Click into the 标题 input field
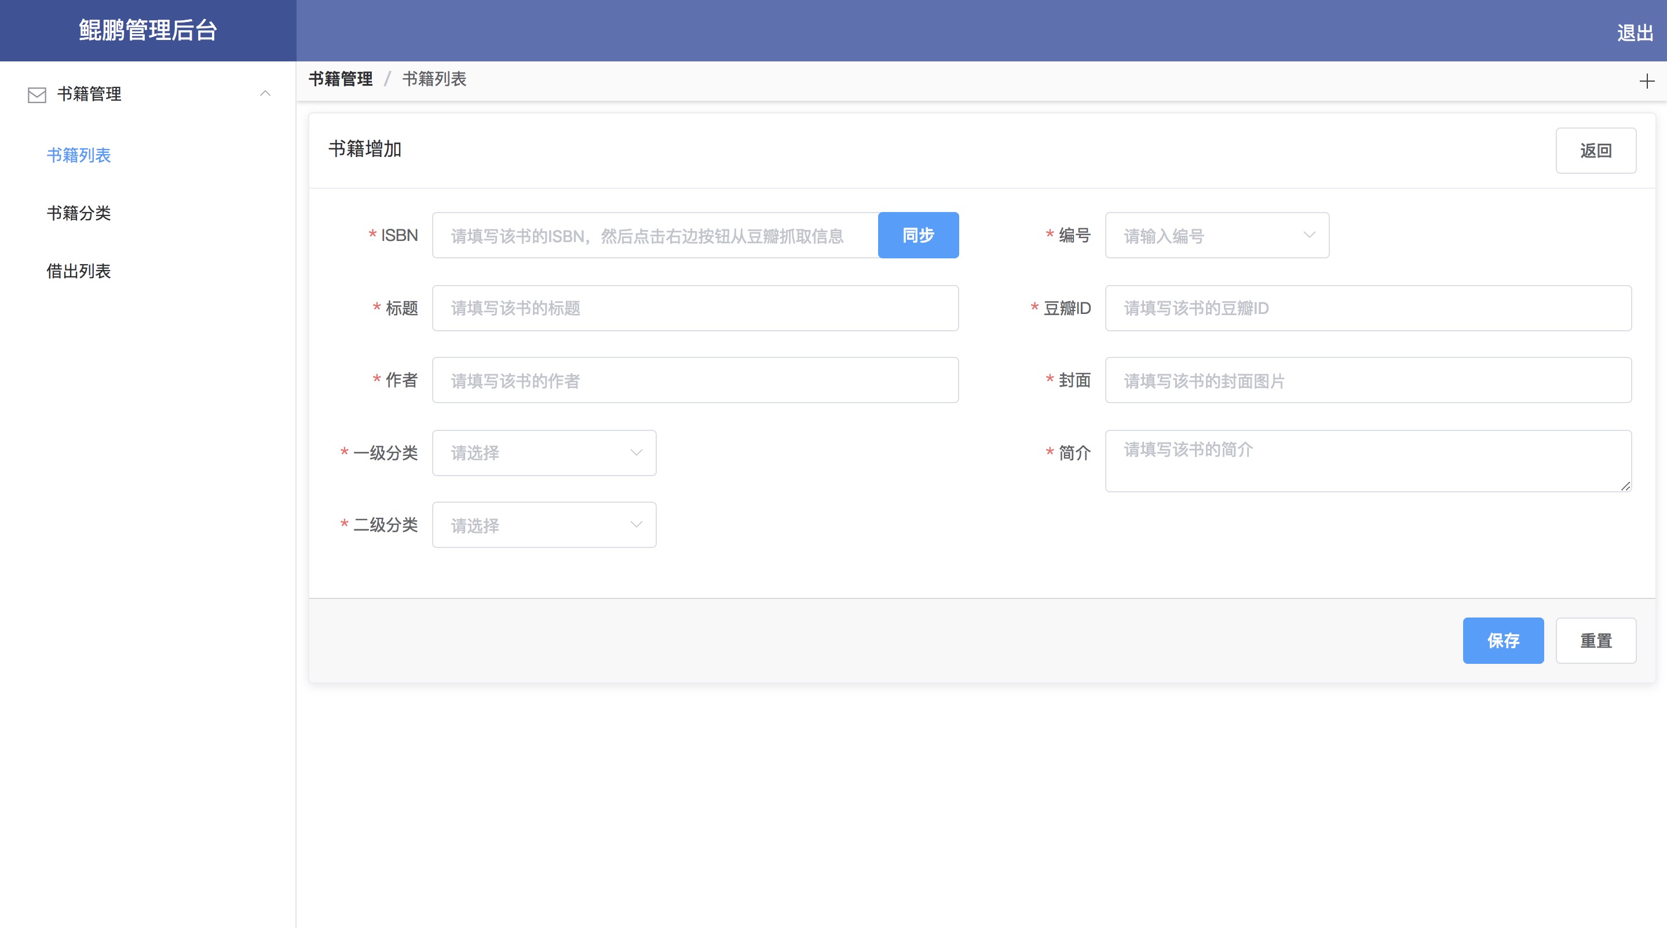Image resolution: width=1667 pixels, height=928 pixels. click(x=695, y=308)
